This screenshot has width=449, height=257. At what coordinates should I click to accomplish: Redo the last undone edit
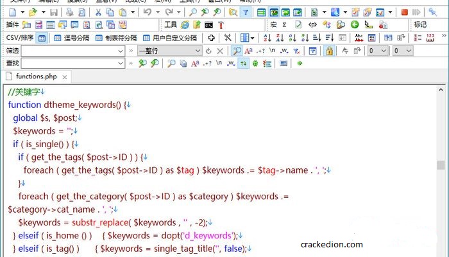coord(169,12)
